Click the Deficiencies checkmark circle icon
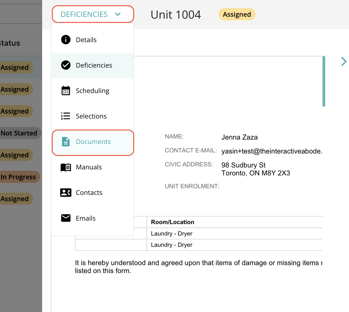Viewport: 349px width, 312px height. pos(66,65)
